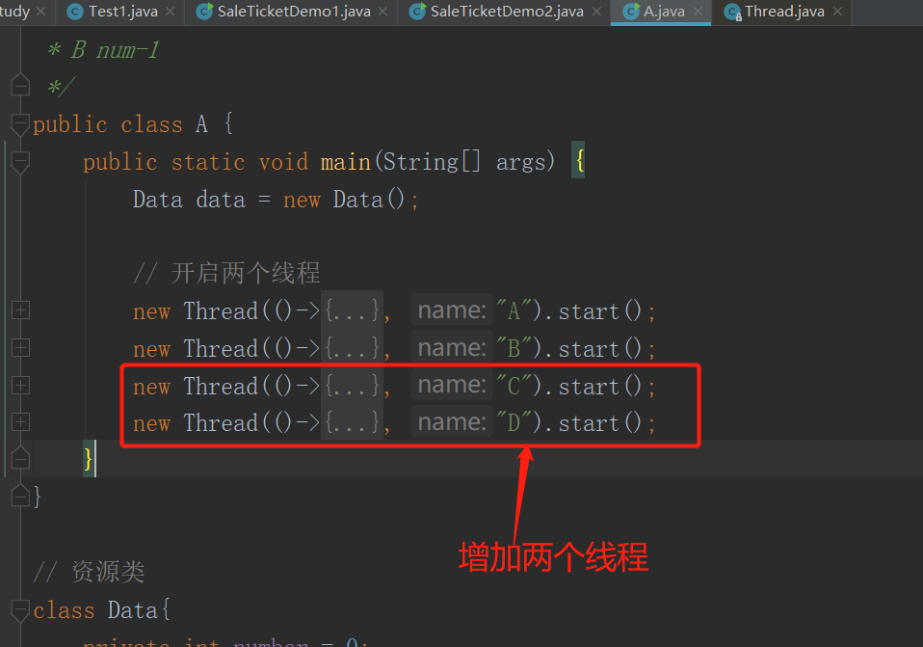Close the SaleTicketDemo1.java tab
Viewport: 923px width, 647px height.
click(382, 12)
